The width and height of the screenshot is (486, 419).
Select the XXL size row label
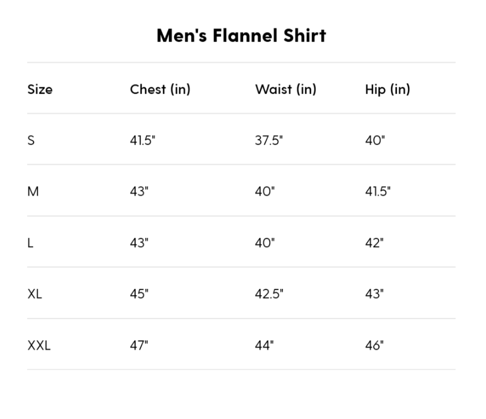click(39, 346)
